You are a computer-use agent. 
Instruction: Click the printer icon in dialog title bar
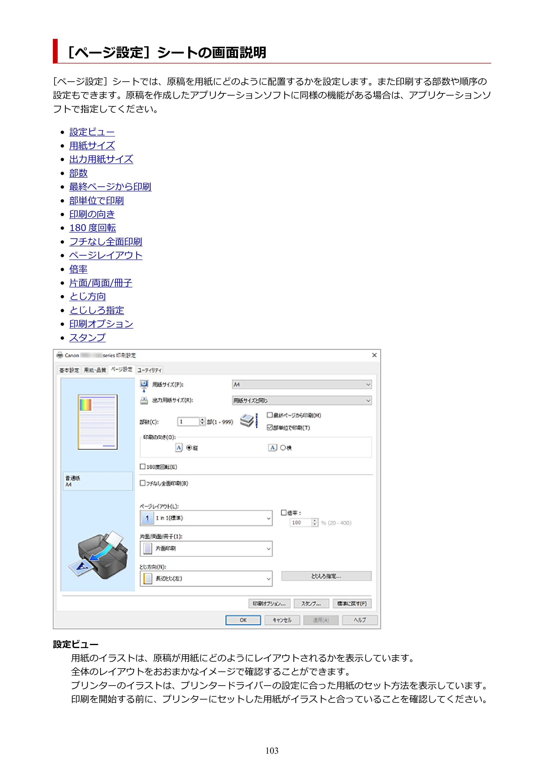coord(60,355)
